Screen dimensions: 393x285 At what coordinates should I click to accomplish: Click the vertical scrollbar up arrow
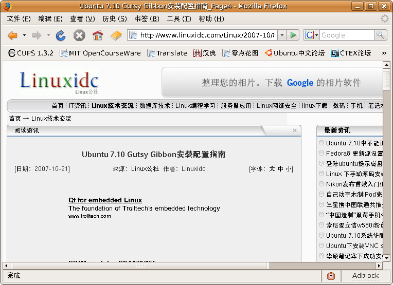[x=386, y=65]
